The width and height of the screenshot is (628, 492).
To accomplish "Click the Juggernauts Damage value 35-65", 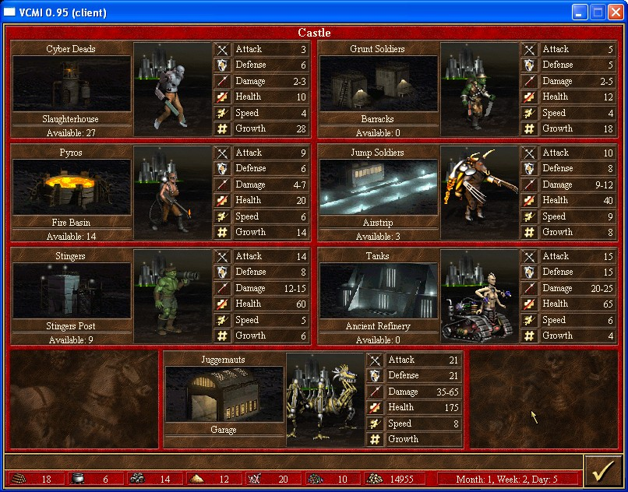I will [x=447, y=392].
